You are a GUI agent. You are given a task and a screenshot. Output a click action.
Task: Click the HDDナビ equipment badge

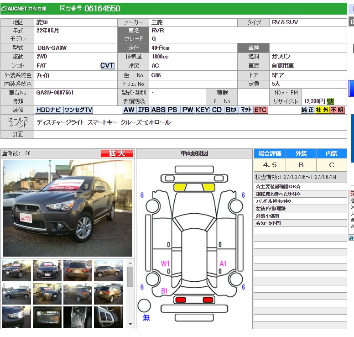pos(49,110)
